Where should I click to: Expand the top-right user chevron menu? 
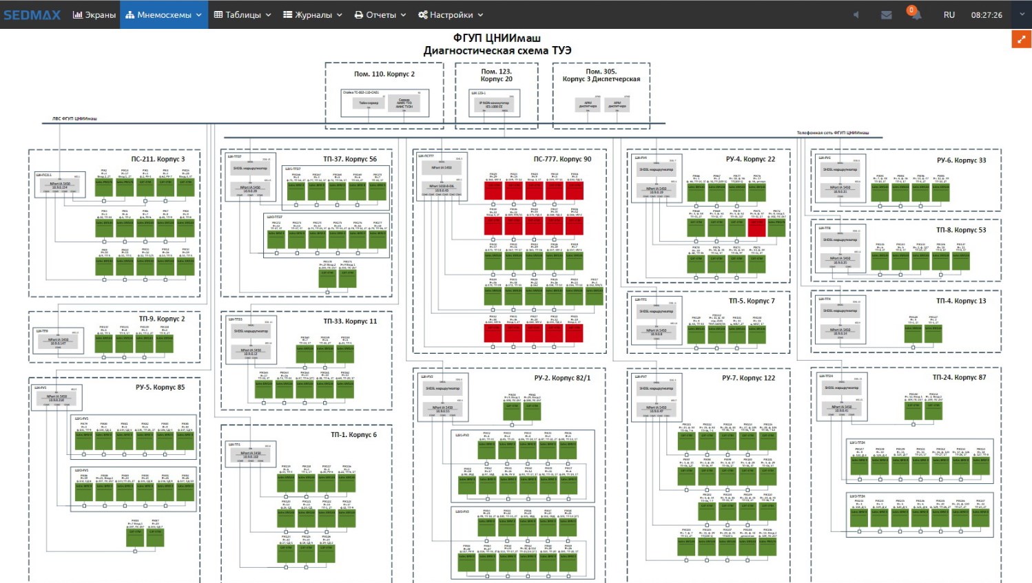click(x=1022, y=14)
